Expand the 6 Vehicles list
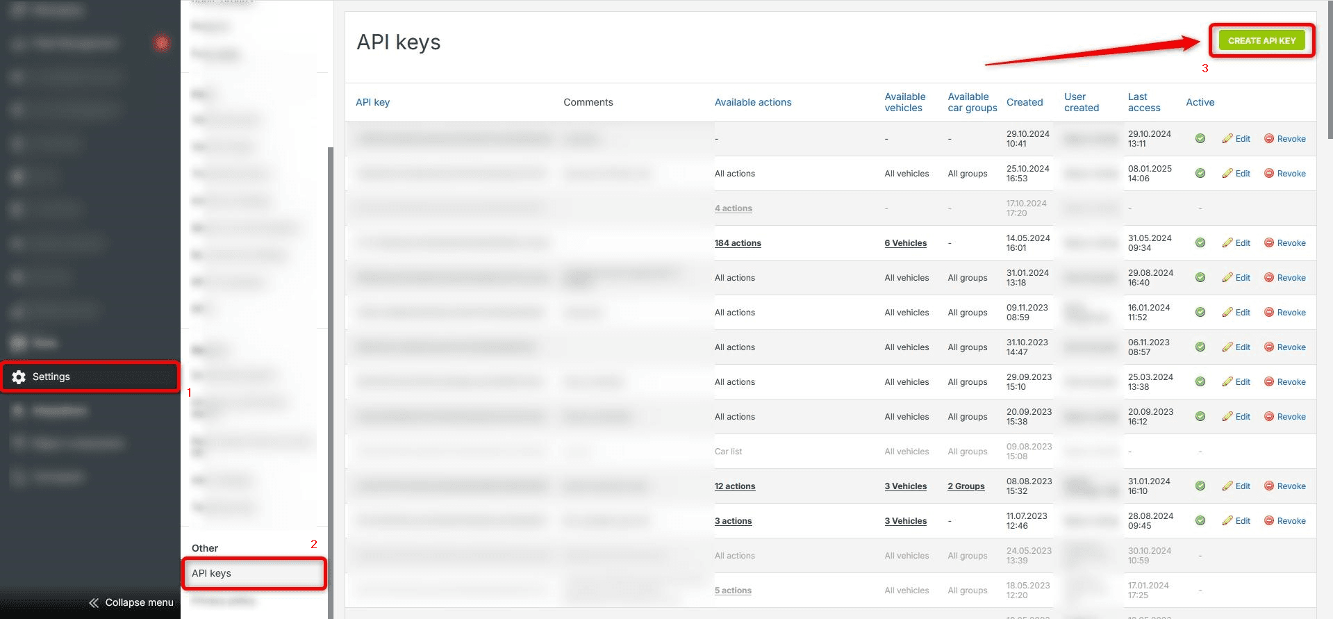Viewport: 1333px width, 619px height. 905,242
